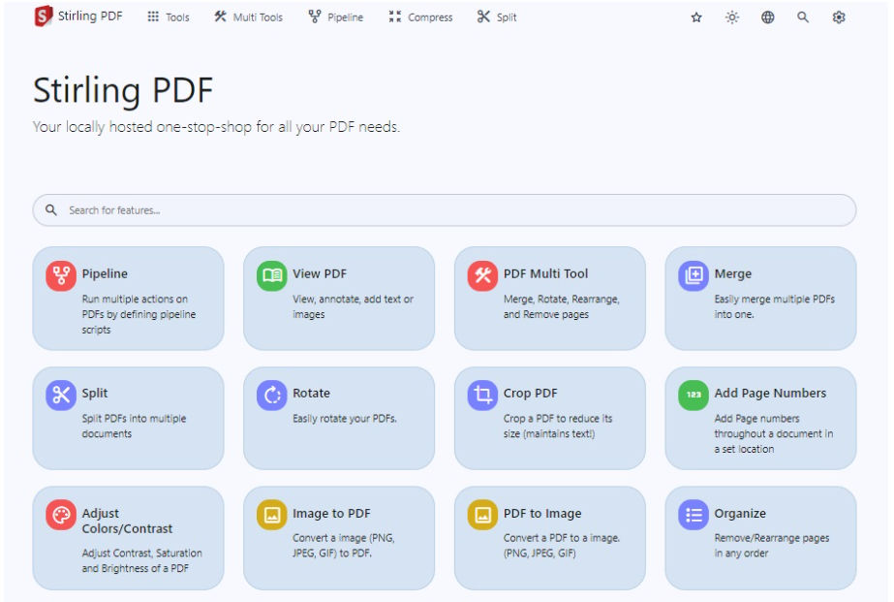Viewport: 894px width, 602px height.
Task: Click the magnifier inside features search bar
Action: (x=51, y=210)
